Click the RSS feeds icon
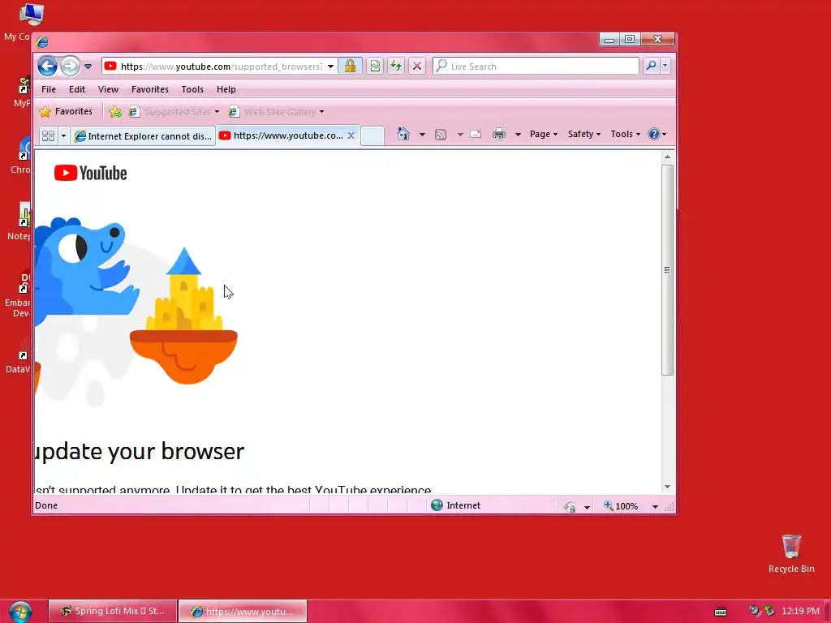The height and width of the screenshot is (623, 831). [x=441, y=135]
